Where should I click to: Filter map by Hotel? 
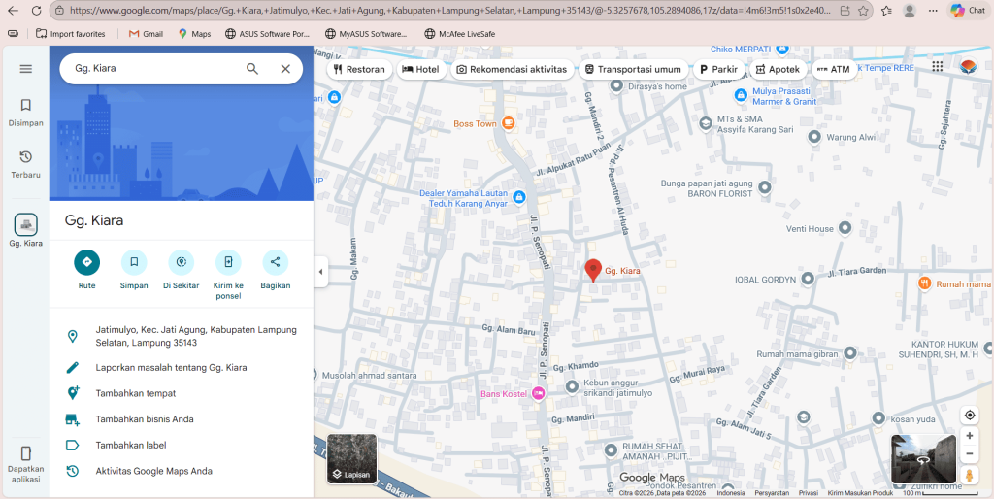tap(420, 70)
